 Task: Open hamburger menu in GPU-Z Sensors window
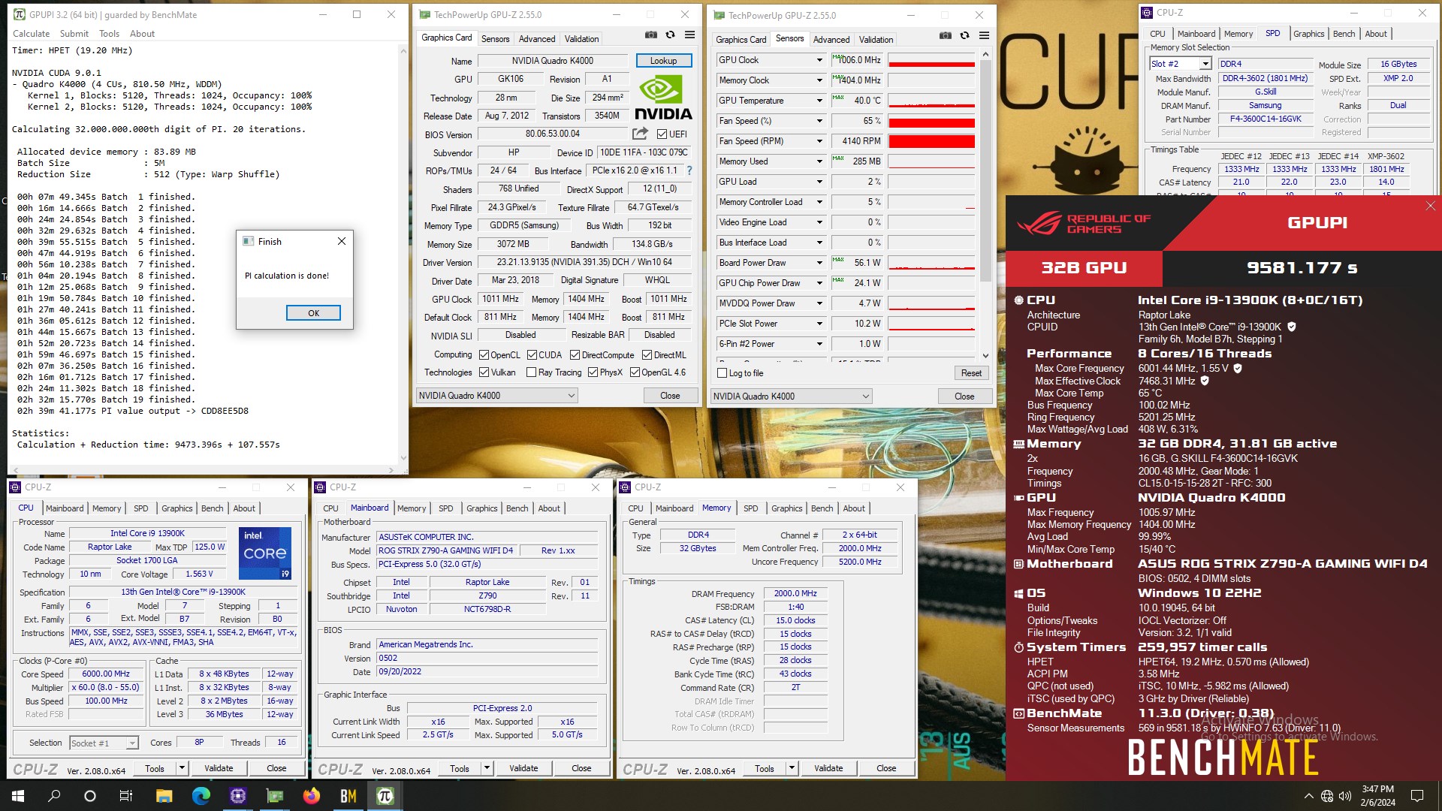point(984,36)
